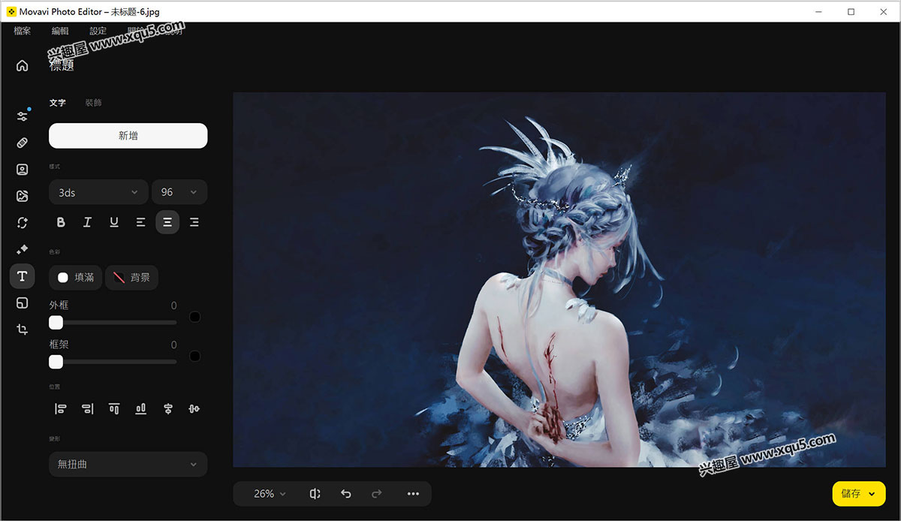This screenshot has width=901, height=521.
Task: Align object to left edge
Action: 61,409
